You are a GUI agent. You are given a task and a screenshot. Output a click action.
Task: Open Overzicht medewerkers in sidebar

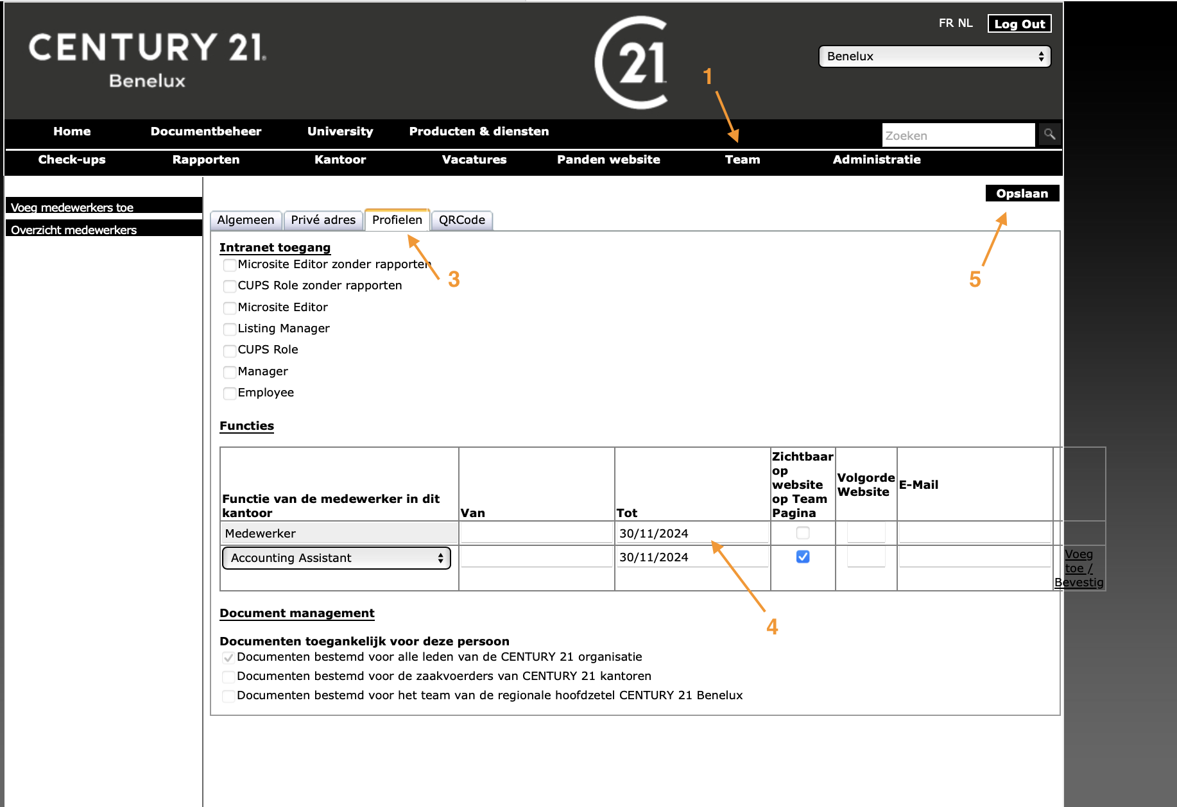pos(74,230)
